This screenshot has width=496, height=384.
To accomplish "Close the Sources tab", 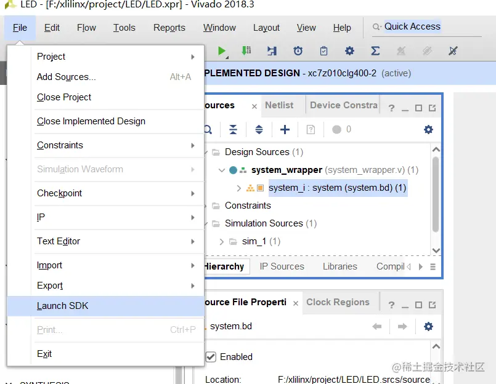I will tap(254, 107).
